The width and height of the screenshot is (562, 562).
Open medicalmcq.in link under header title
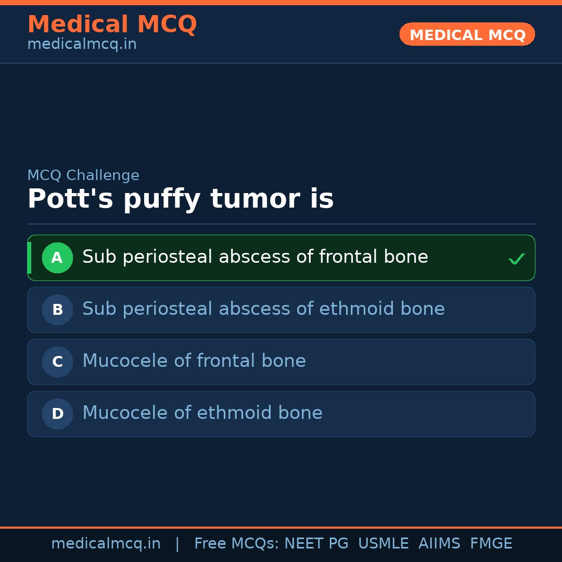pos(82,45)
